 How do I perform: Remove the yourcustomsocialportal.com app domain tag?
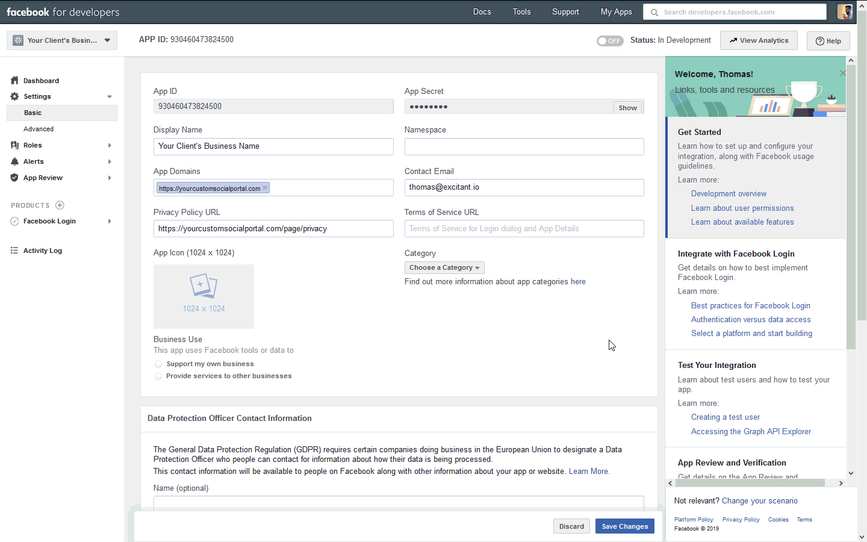(x=265, y=188)
